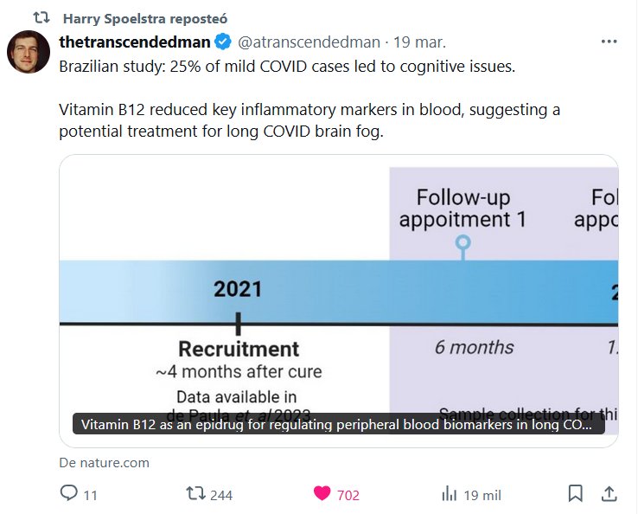
Task: Toggle the bookmark icon on the post
Action: coord(575,494)
